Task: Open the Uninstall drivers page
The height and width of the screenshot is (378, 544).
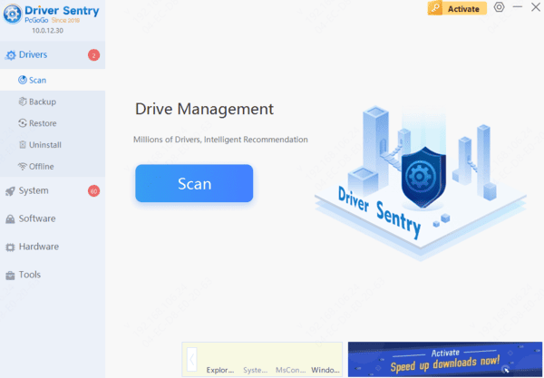Action: [44, 145]
